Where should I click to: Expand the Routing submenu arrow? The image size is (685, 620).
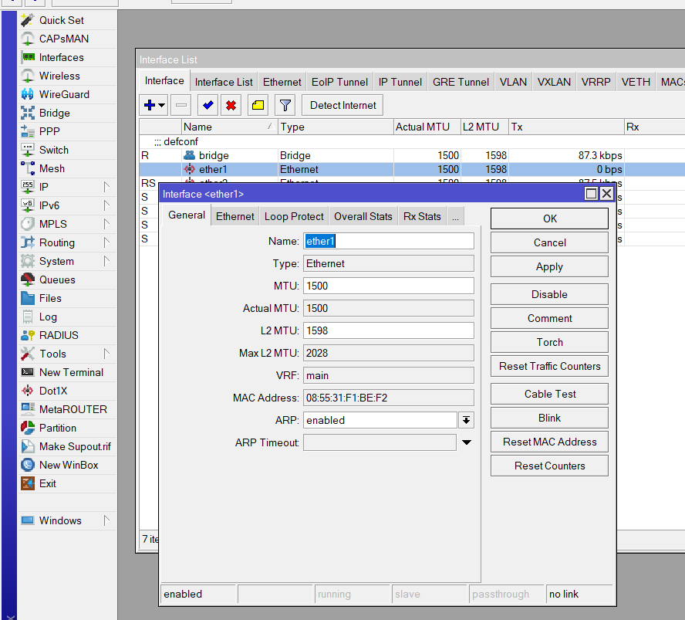point(106,242)
